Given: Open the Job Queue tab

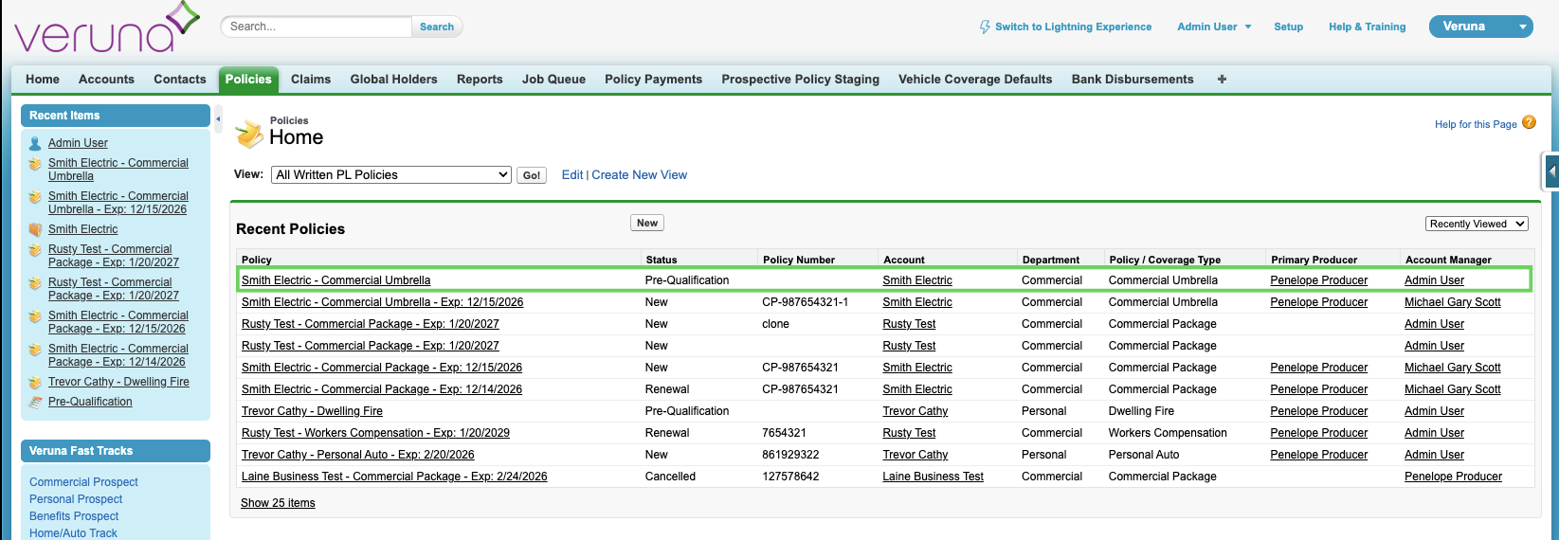Looking at the screenshot, I should 553,80.
